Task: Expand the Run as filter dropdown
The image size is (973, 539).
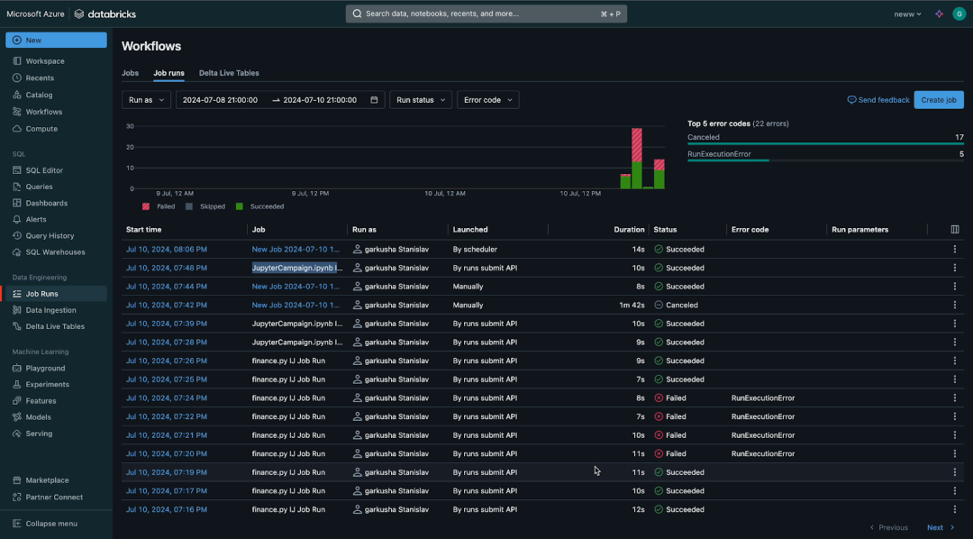Action: 147,100
